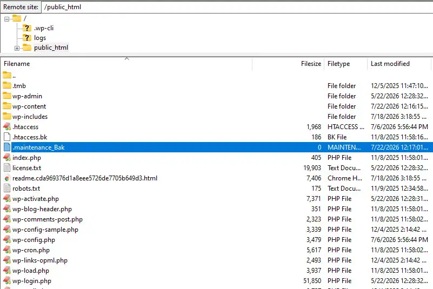Select the index.php filename

[26, 158]
